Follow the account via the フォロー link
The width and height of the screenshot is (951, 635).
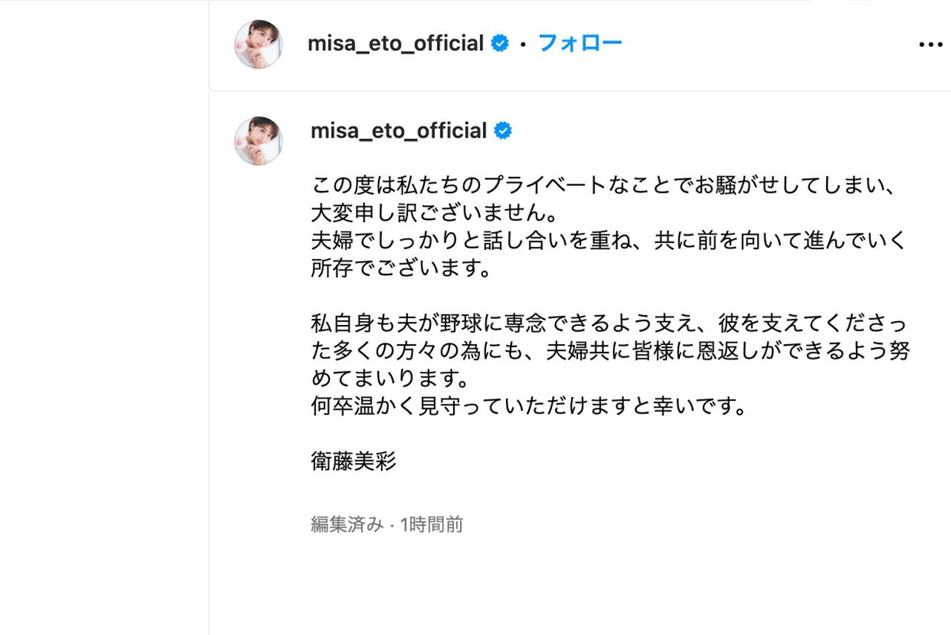[x=581, y=42]
